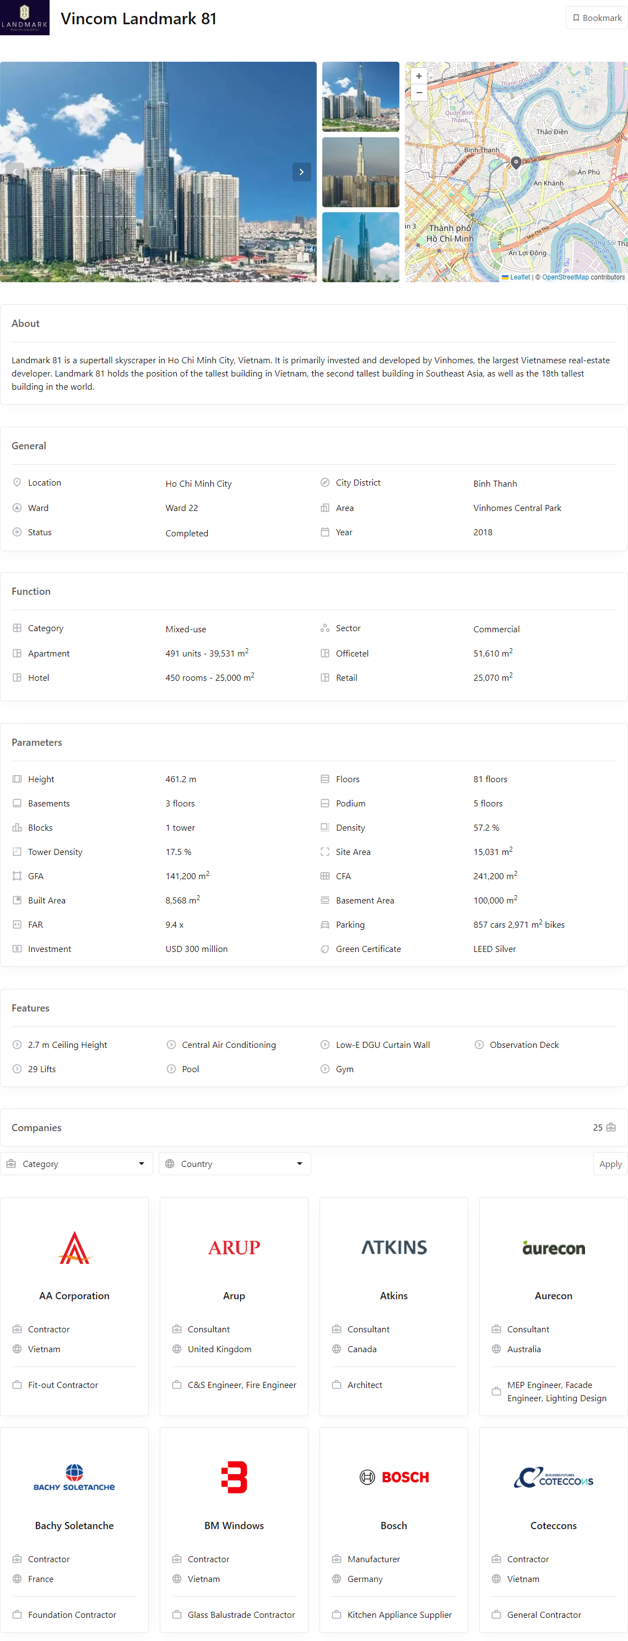Click the map location pin marker
The image size is (628, 1641).
(516, 162)
